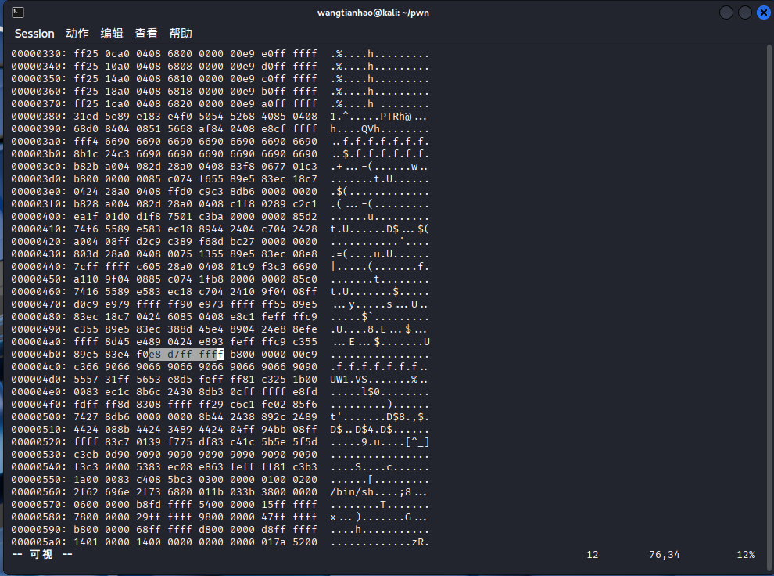Click the offset 00000500: address

[x=39, y=417]
